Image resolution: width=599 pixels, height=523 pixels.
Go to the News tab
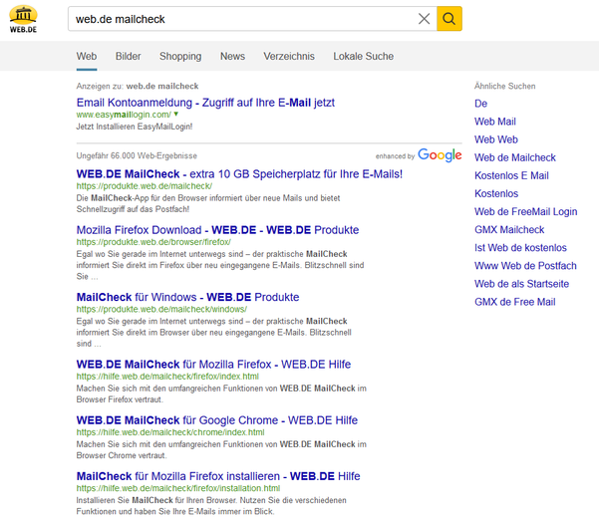232,56
